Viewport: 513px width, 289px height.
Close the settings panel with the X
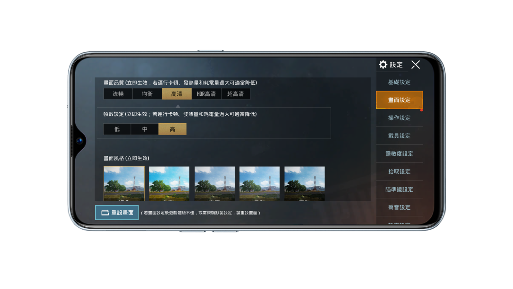(x=416, y=65)
